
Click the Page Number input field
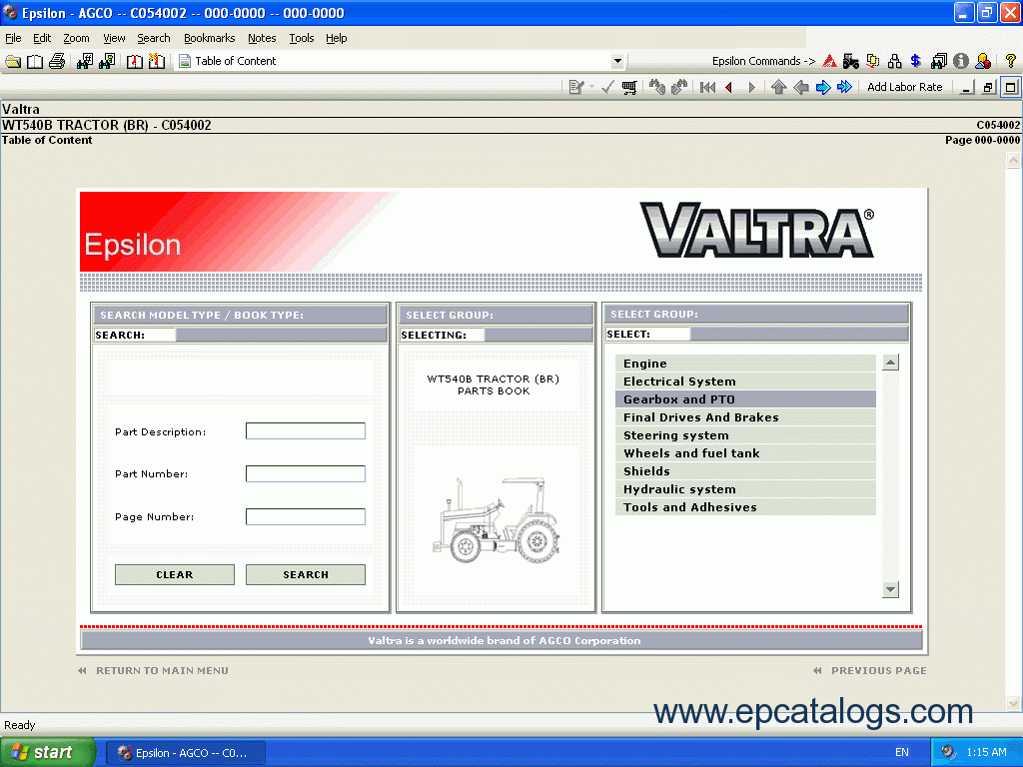(306, 516)
